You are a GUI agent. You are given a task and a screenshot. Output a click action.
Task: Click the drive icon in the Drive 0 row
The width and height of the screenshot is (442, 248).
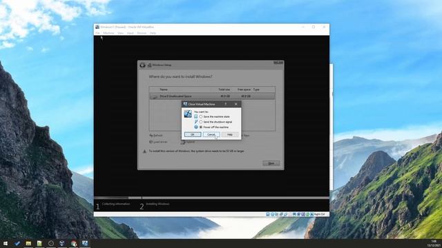[154, 96]
